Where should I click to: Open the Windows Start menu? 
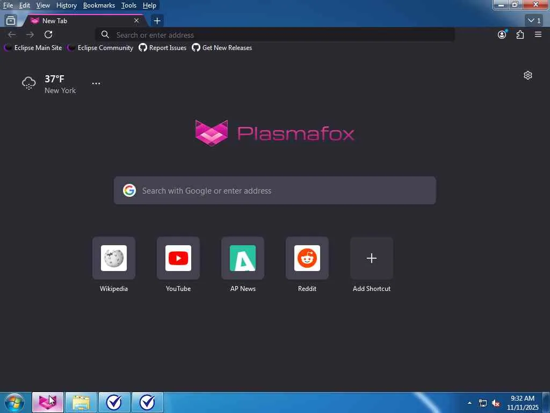point(15,402)
